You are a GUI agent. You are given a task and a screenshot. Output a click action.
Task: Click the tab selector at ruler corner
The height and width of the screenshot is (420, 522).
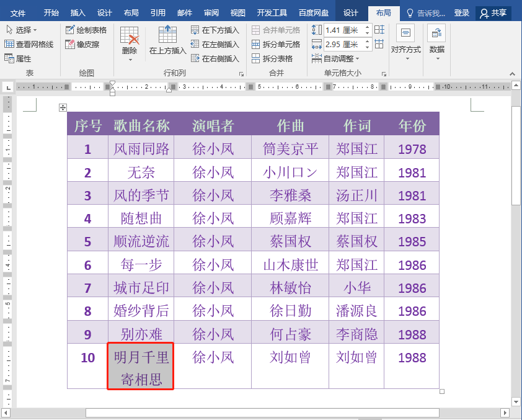tap(8, 87)
